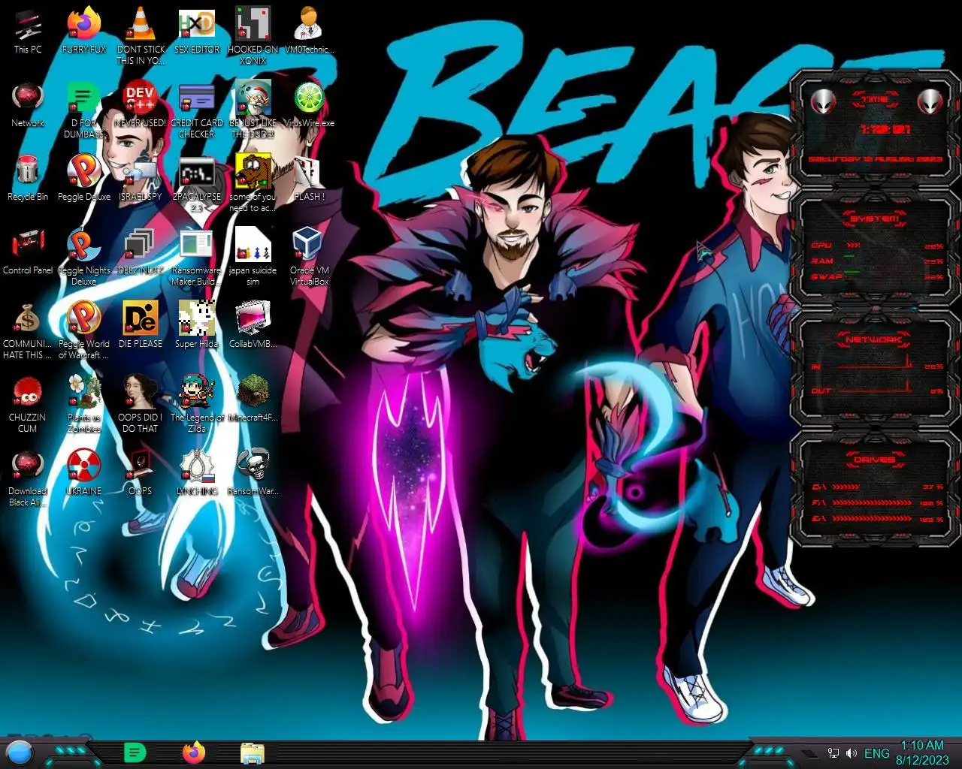This screenshot has width=962, height=769.
Task: Open the Network desktop icon
Action: 28,104
